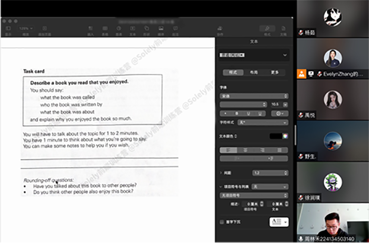Click 杨茹's muted microphone icon
Screen dimensions: 369x243
point(301,33)
